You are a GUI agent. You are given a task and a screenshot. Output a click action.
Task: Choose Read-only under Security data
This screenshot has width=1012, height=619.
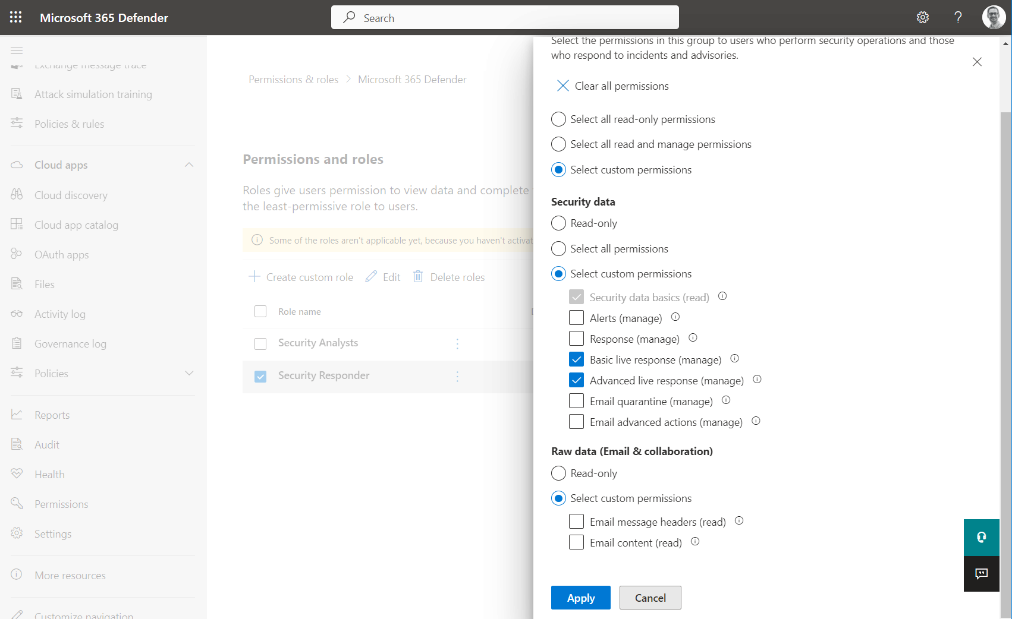558,223
